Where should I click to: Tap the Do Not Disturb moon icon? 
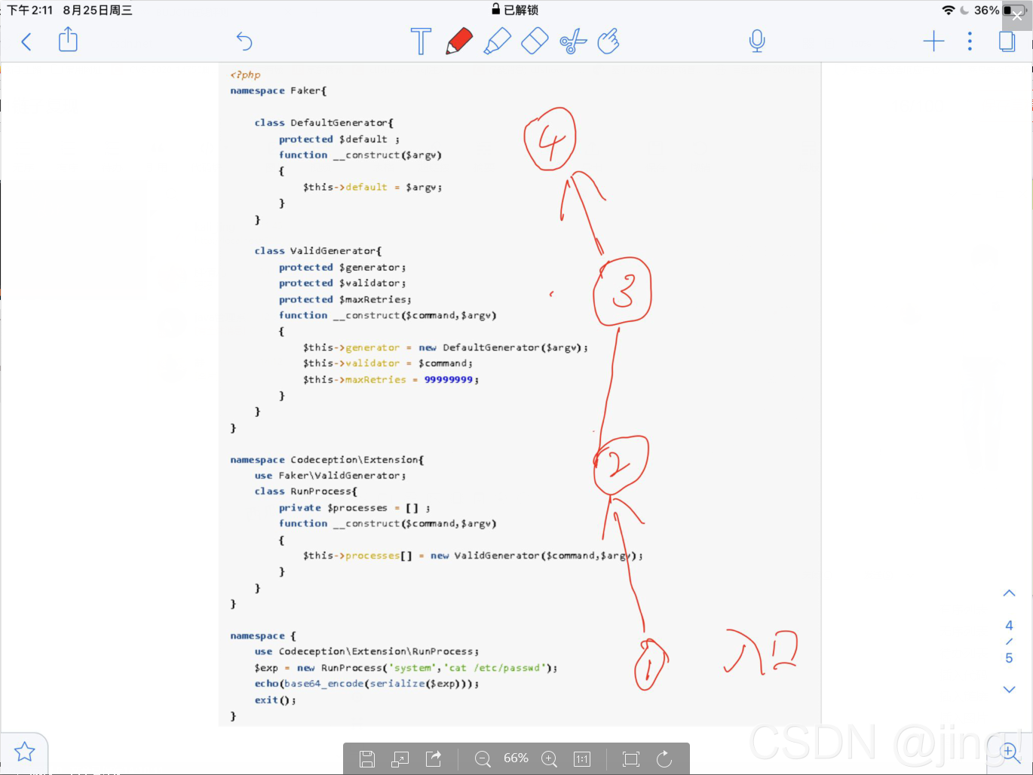coord(964,11)
